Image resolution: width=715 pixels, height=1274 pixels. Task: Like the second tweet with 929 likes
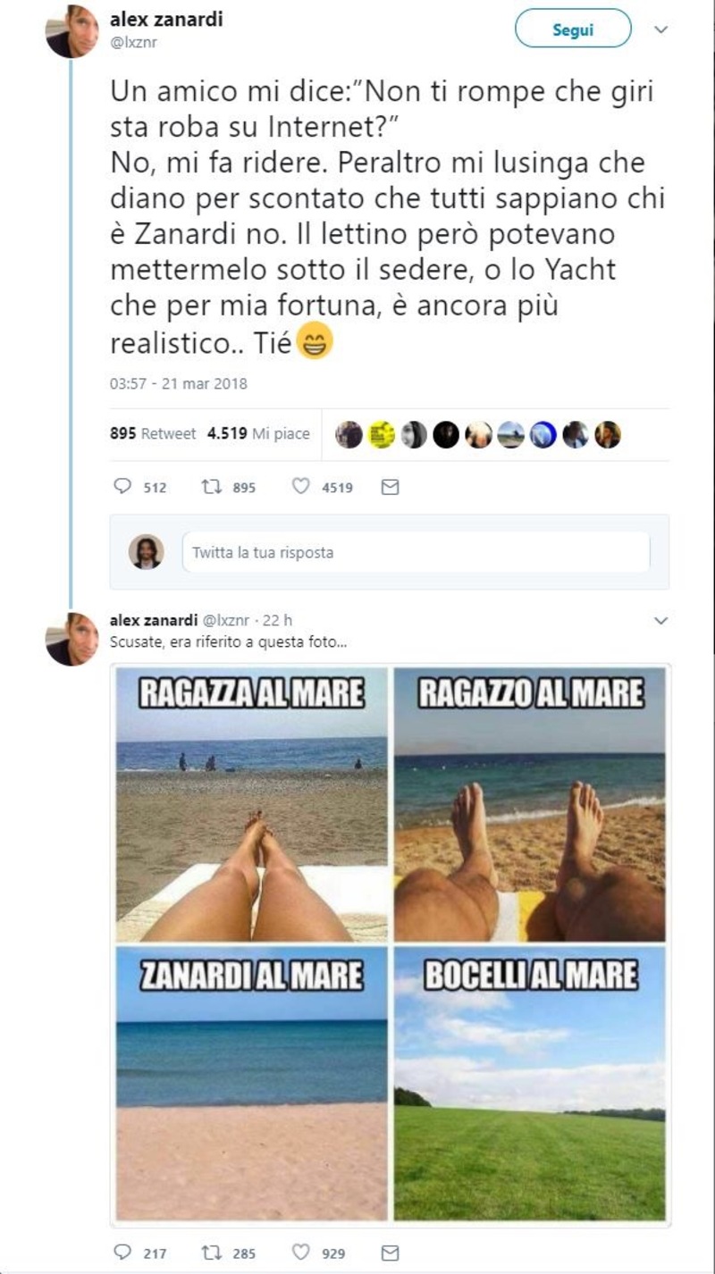[x=301, y=1253]
